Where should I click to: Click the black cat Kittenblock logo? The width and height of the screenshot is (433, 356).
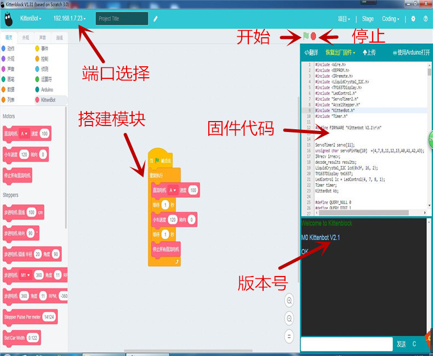pos(8,19)
